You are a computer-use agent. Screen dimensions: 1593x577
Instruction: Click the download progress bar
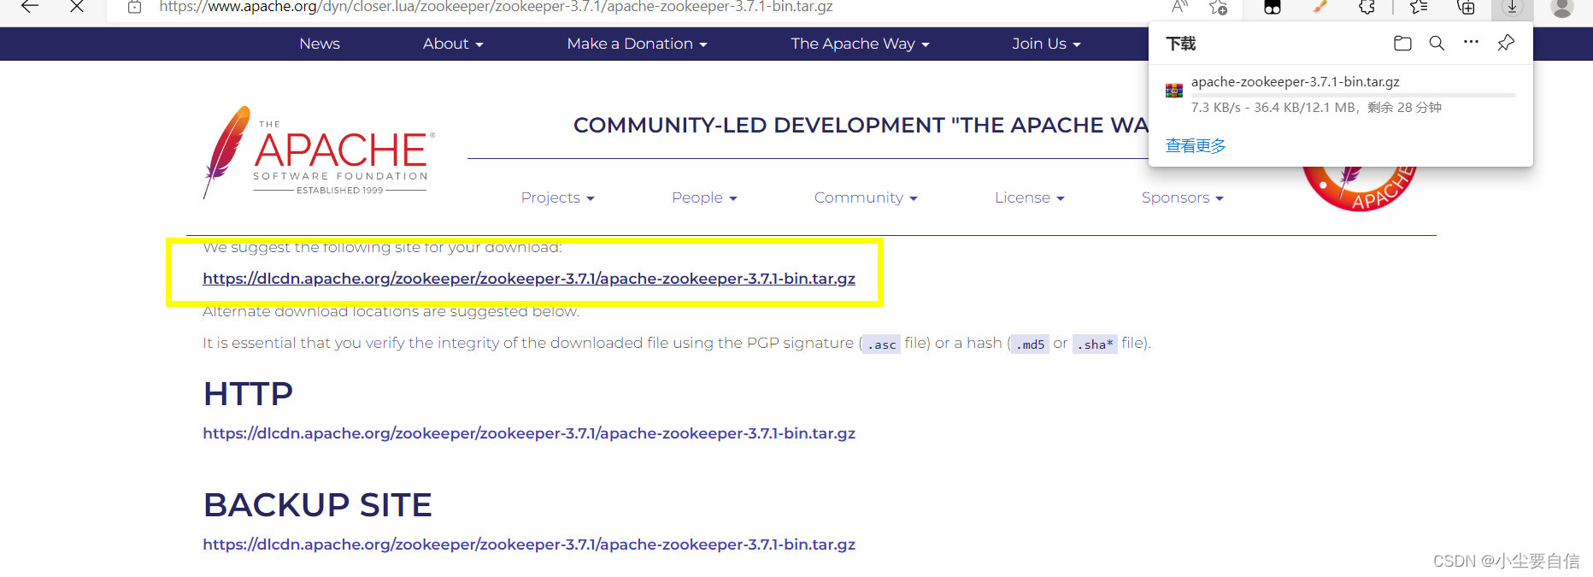pyautogui.click(x=1353, y=95)
